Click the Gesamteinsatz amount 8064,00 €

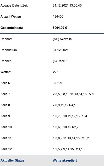[x=60, y=28]
